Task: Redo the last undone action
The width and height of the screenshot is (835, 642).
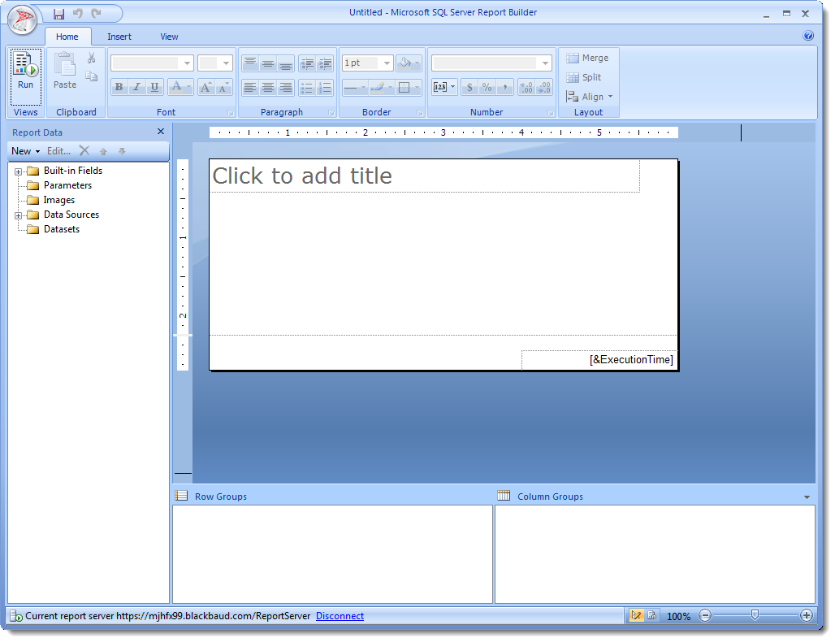Action: pyautogui.click(x=97, y=13)
